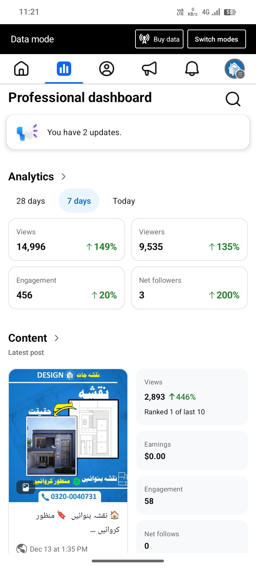This screenshot has height=569, width=256.
Task: Open the Professional dashboard chart icon
Action: pyautogui.click(x=64, y=69)
